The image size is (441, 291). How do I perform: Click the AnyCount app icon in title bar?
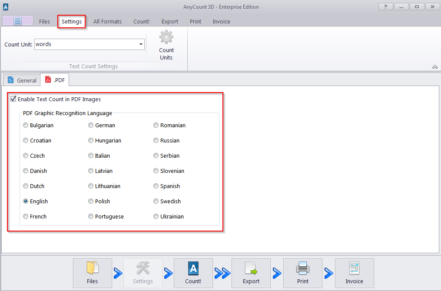(x=6, y=7)
